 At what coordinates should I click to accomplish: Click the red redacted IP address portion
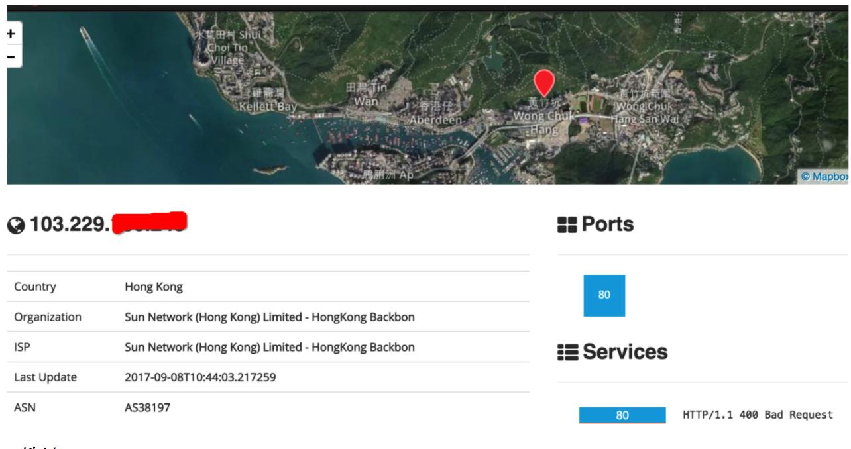149,224
